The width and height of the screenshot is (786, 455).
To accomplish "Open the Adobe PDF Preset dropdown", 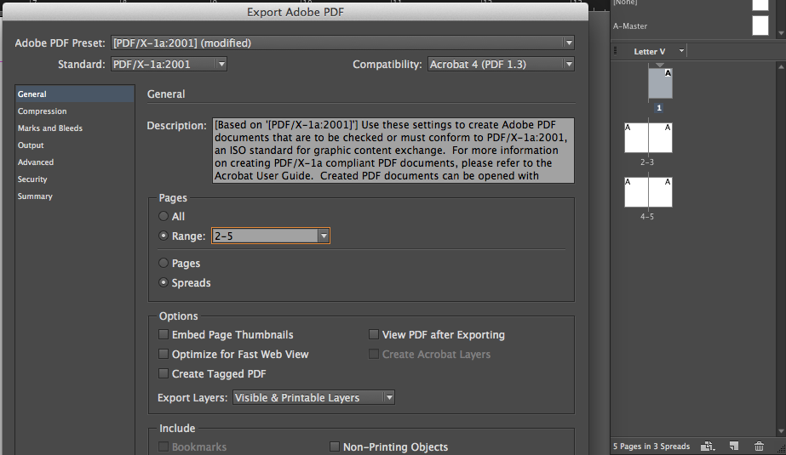I will 343,43.
